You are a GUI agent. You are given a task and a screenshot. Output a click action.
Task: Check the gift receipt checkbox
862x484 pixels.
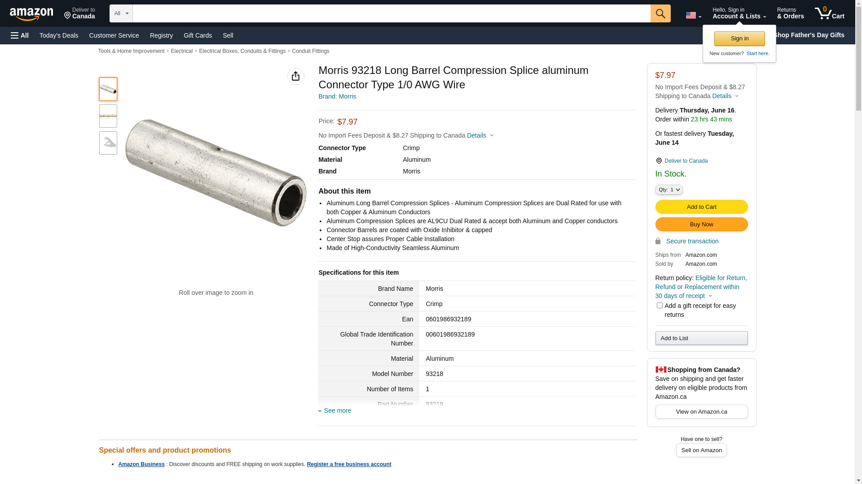tap(660, 306)
